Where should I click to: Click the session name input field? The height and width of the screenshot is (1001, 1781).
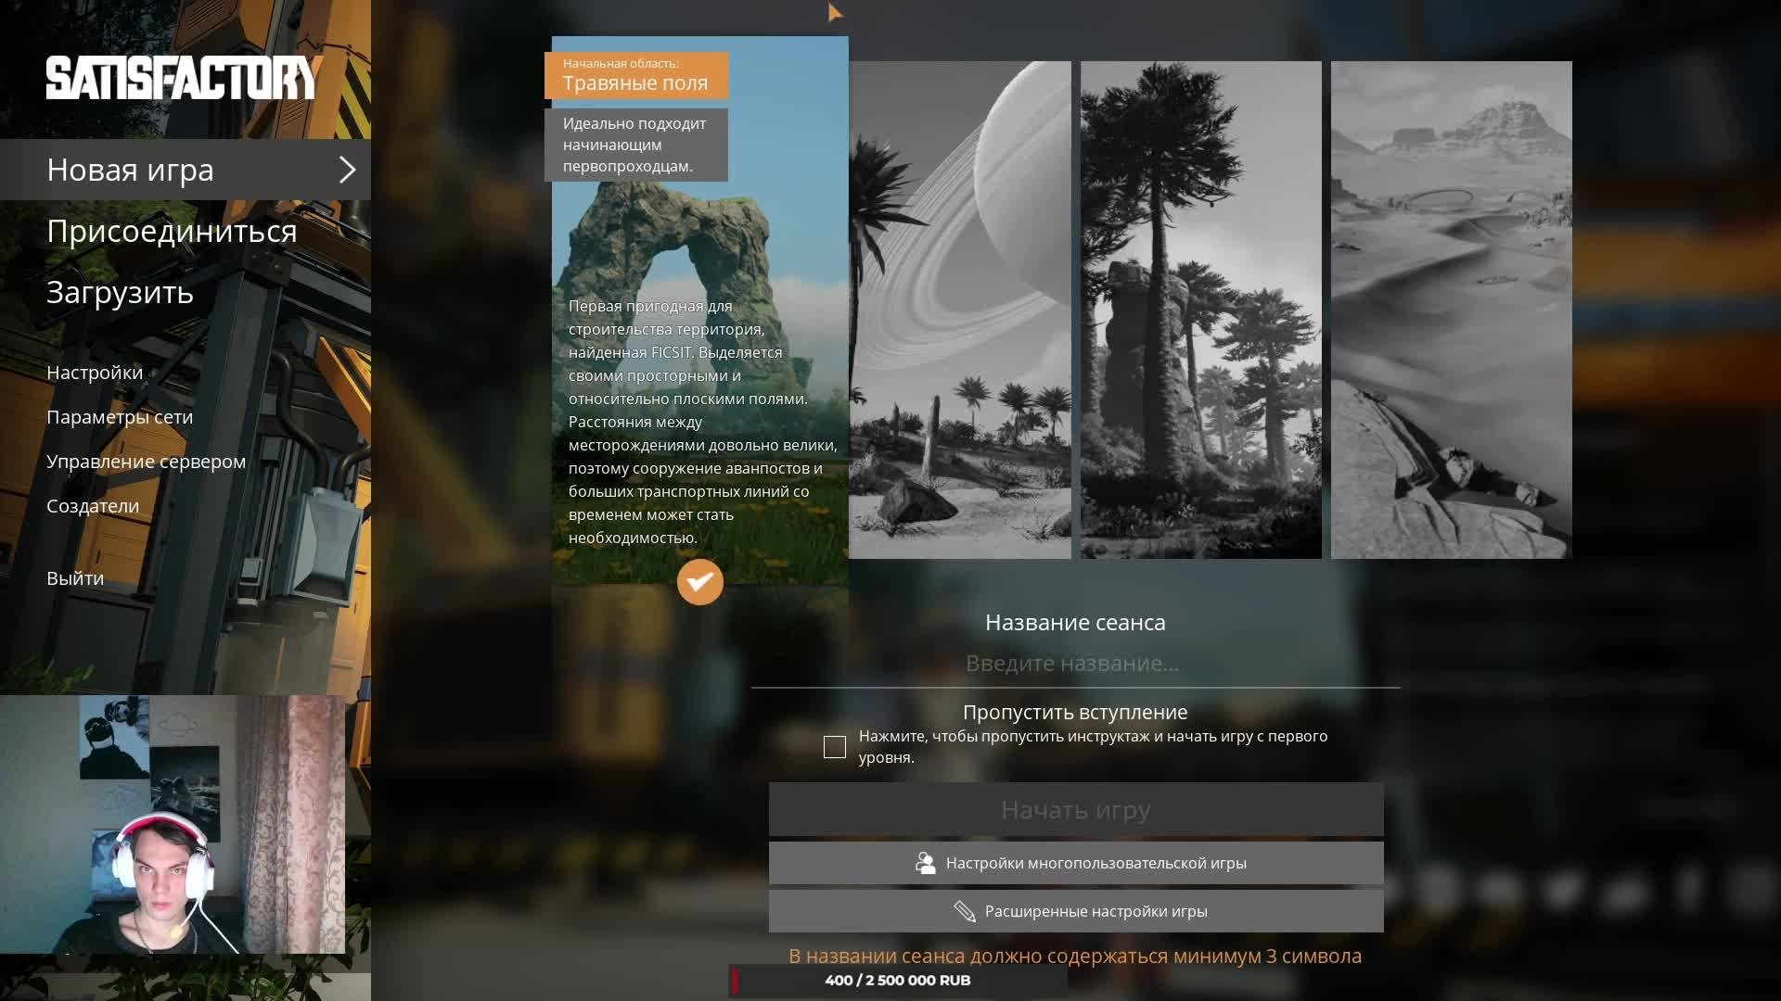pos(1074,664)
